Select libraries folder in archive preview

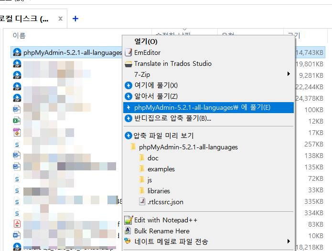[x=159, y=191]
